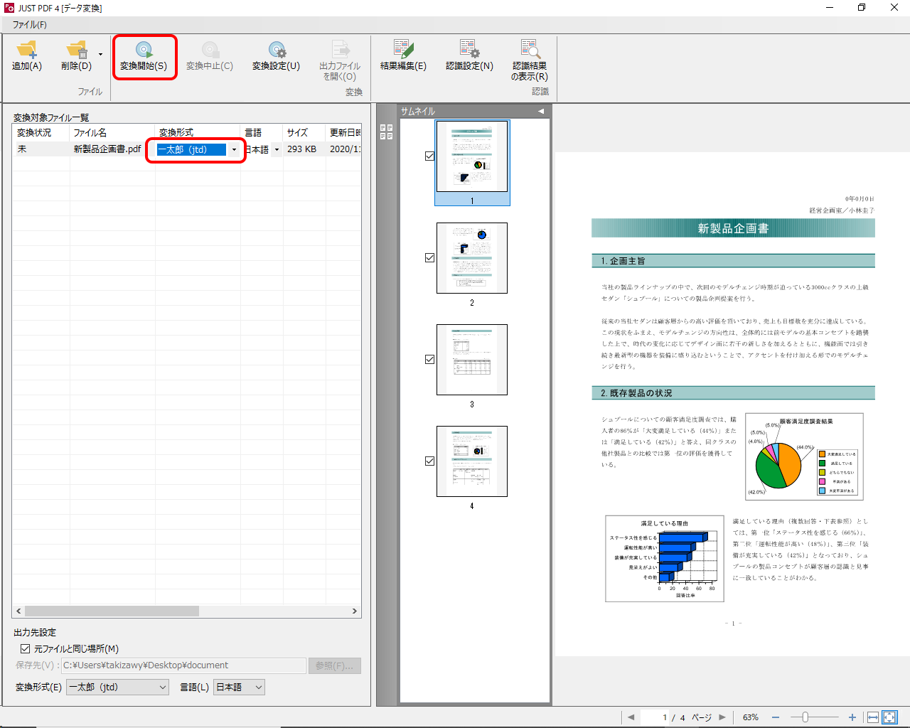This screenshot has height=728, width=910.
Task: Toggle checkbox for page 4 thumbnail
Action: click(x=429, y=461)
